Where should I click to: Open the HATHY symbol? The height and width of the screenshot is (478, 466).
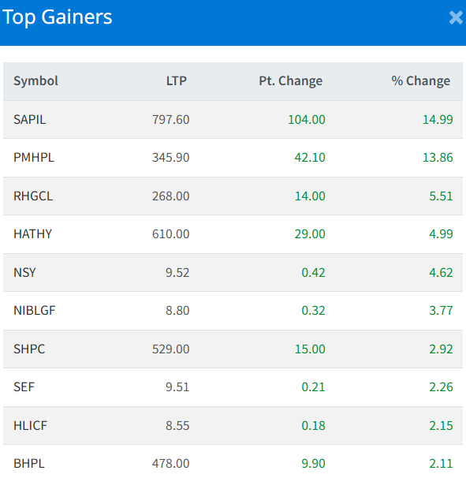click(32, 234)
